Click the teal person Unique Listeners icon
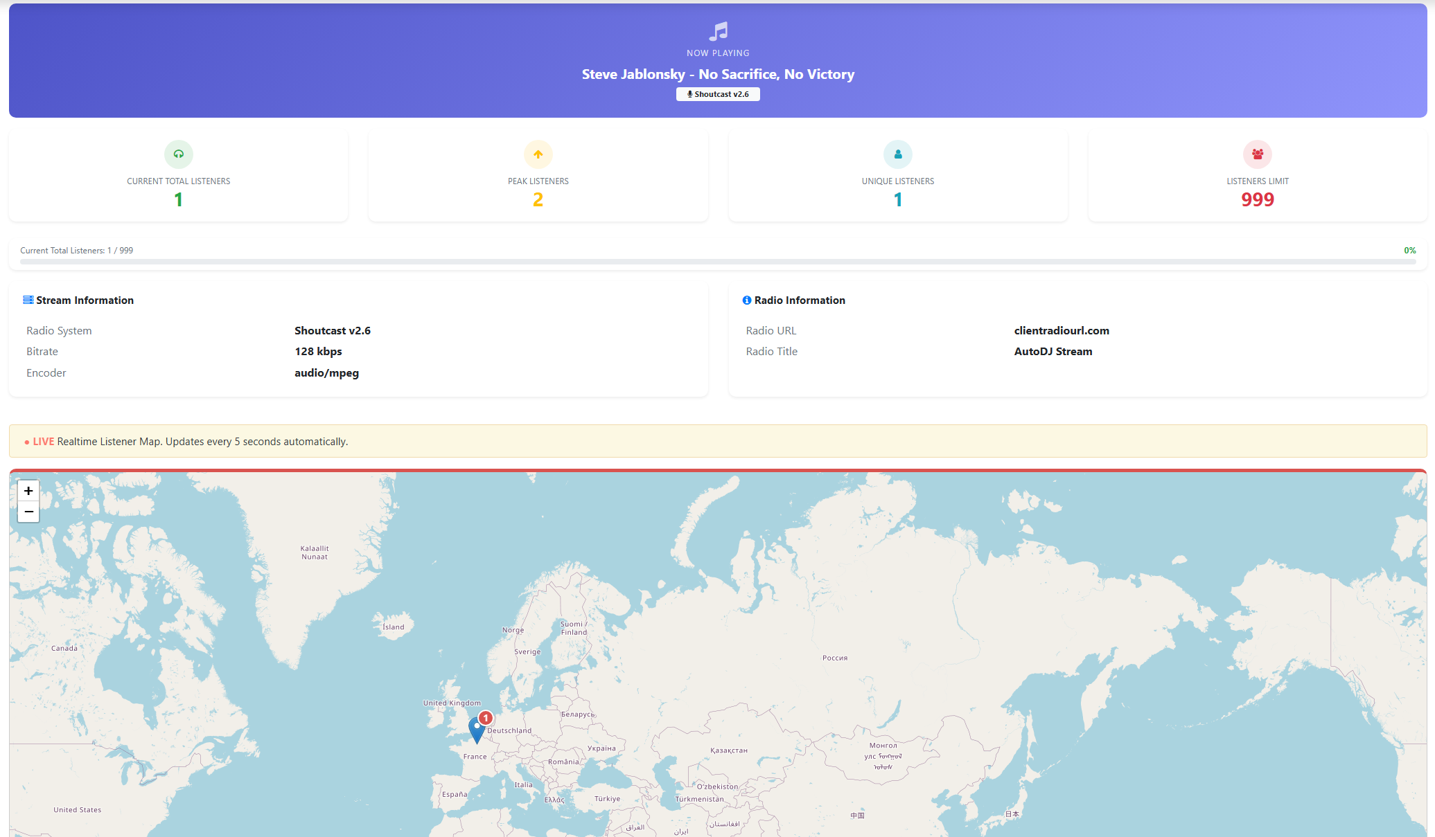 pos(898,154)
